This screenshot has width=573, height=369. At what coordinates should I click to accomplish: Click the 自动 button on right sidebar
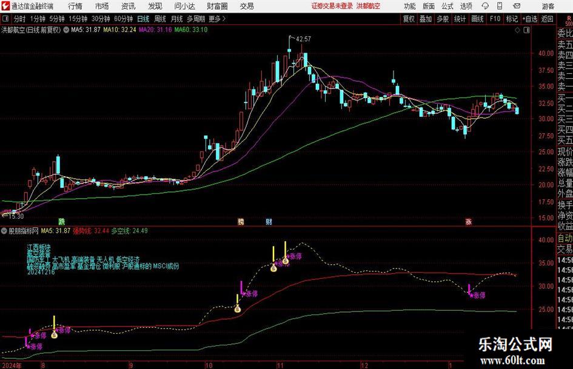click(565, 238)
